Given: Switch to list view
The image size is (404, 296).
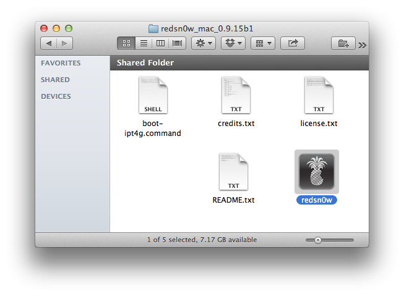Looking at the screenshot, I should pos(144,43).
